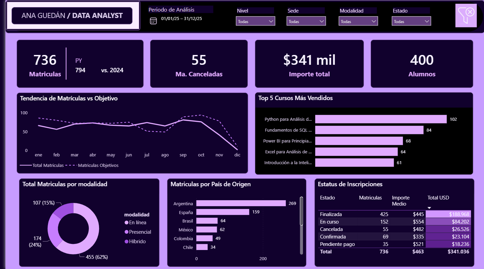484x269 pixels.
Task: Select the Híbrido legend entry
Action: click(135, 242)
